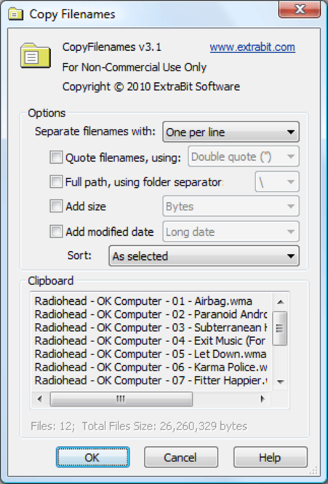Select the 07 - Fitter Happier line

click(151, 381)
